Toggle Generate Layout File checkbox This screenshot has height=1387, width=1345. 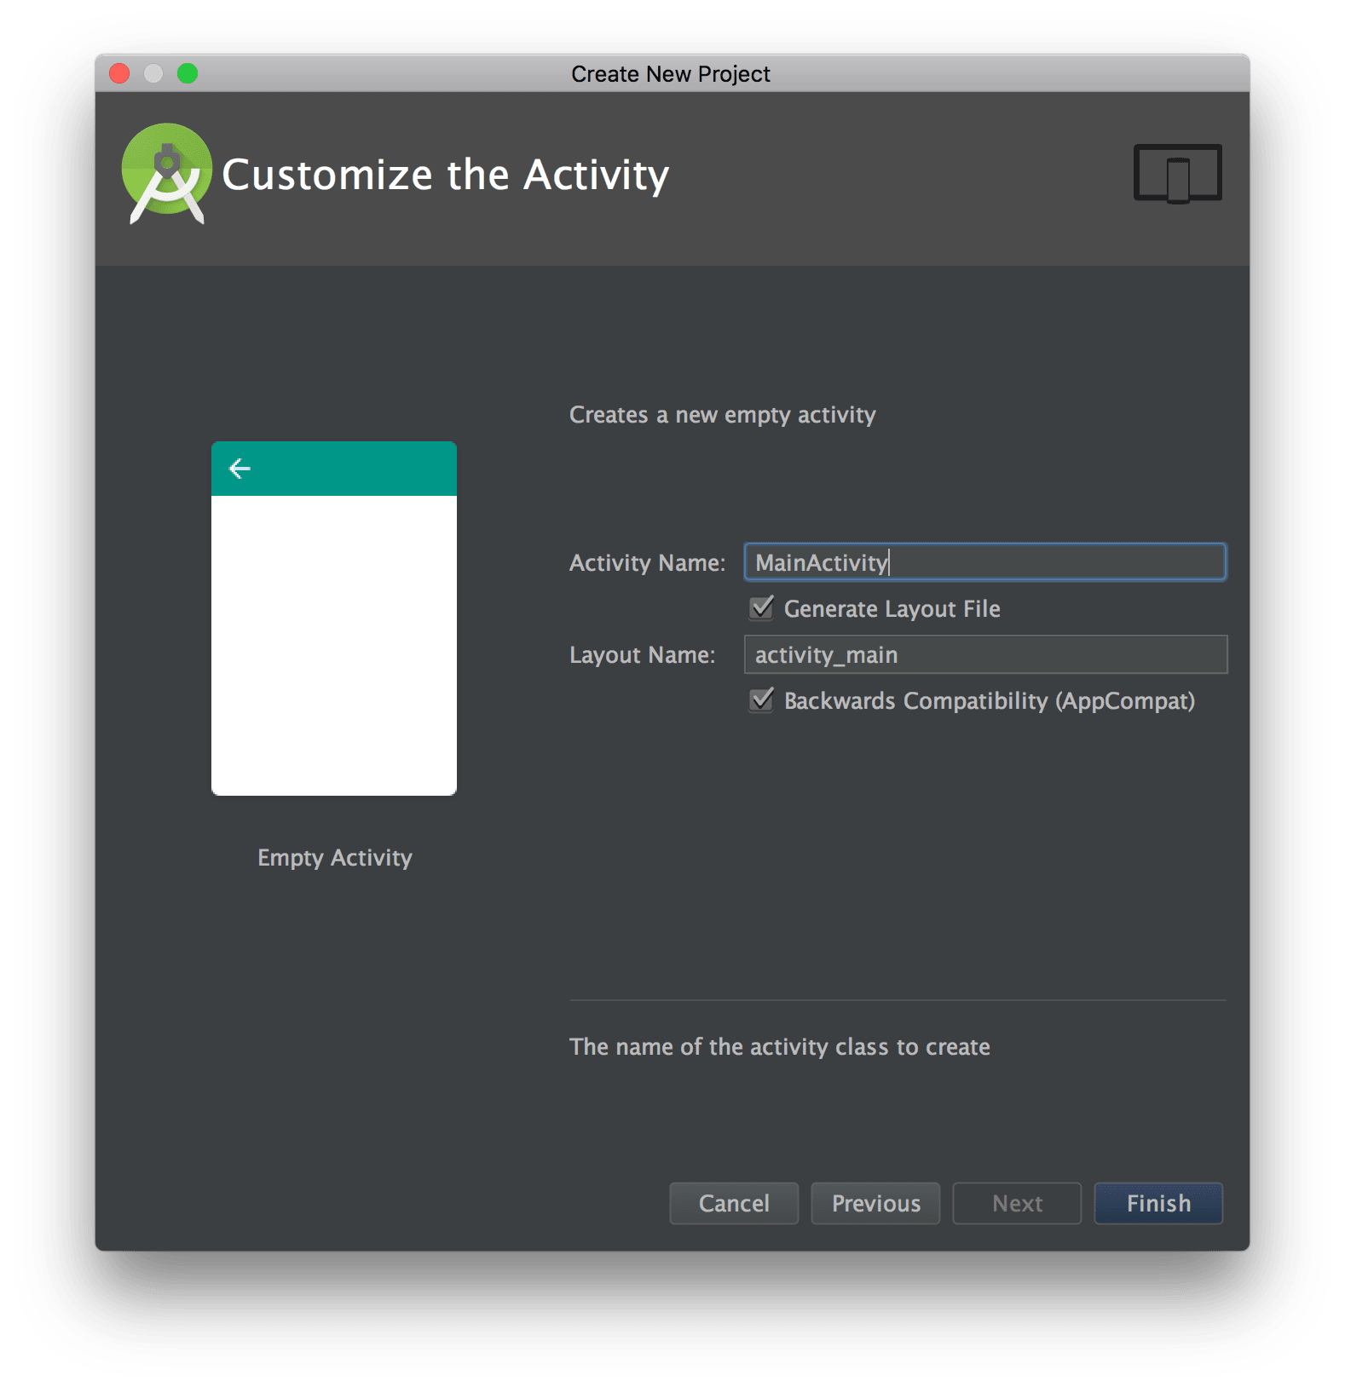[x=761, y=607]
